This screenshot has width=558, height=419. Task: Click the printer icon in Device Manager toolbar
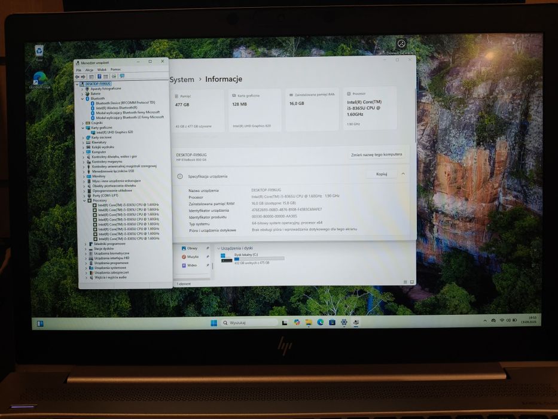pyautogui.click(x=114, y=76)
